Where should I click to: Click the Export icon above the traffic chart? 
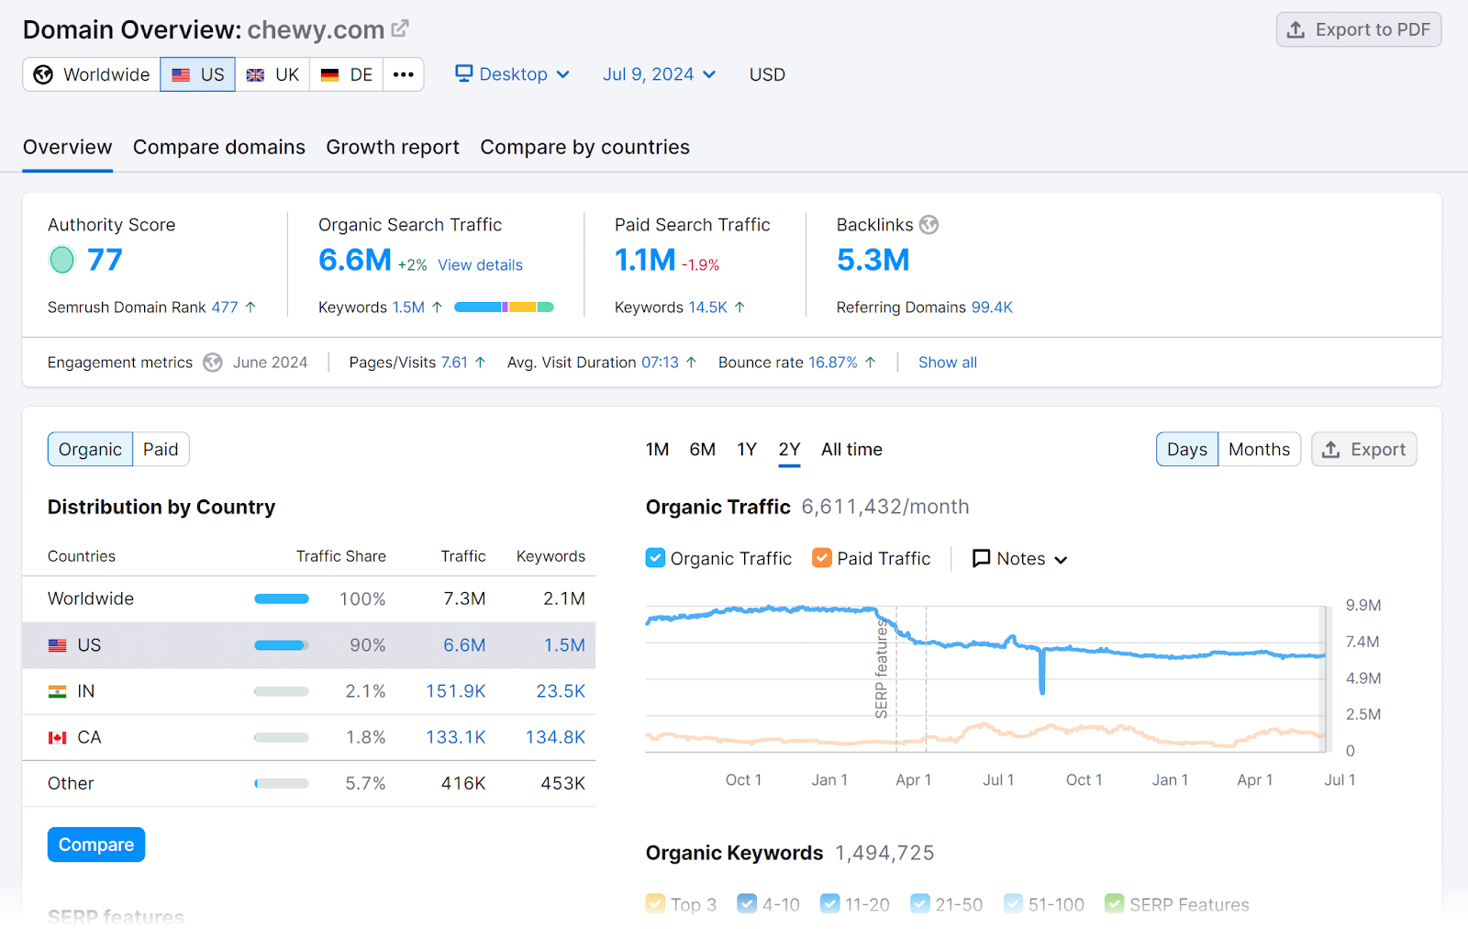(1332, 449)
